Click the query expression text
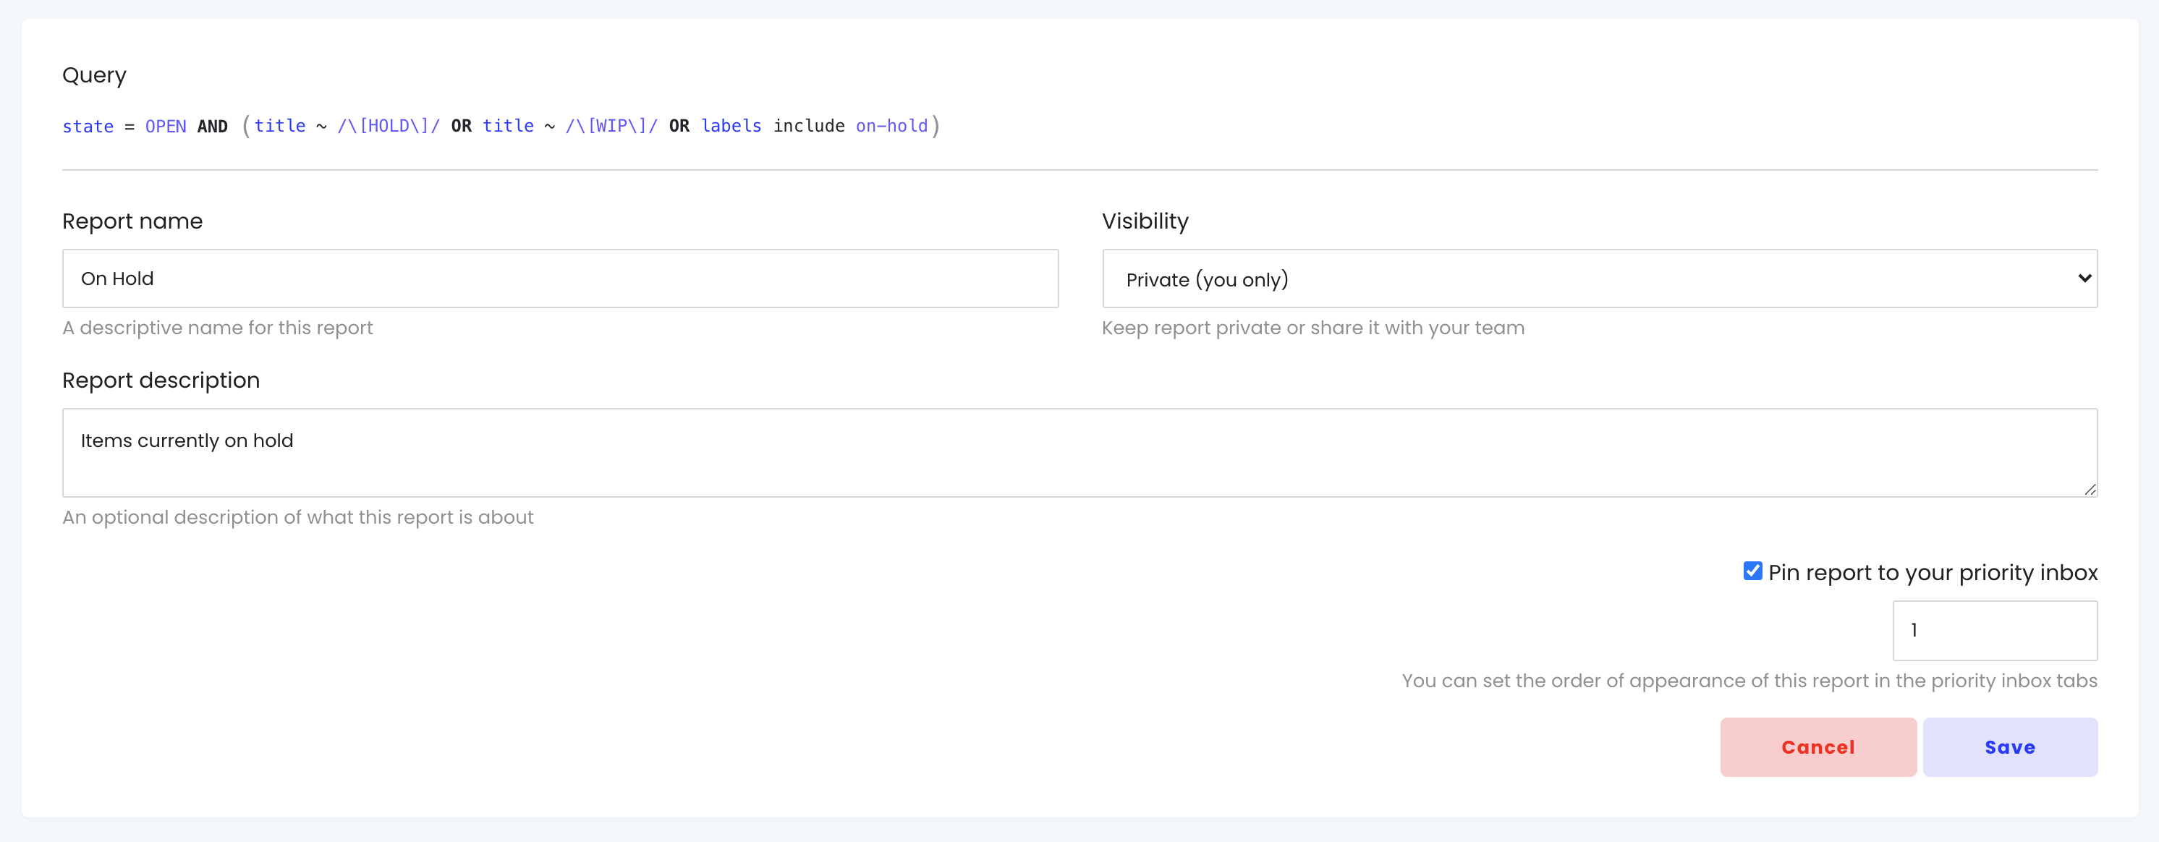The height and width of the screenshot is (842, 2159). pyautogui.click(x=501, y=126)
